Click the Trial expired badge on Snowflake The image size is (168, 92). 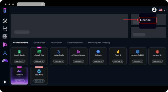39,67
